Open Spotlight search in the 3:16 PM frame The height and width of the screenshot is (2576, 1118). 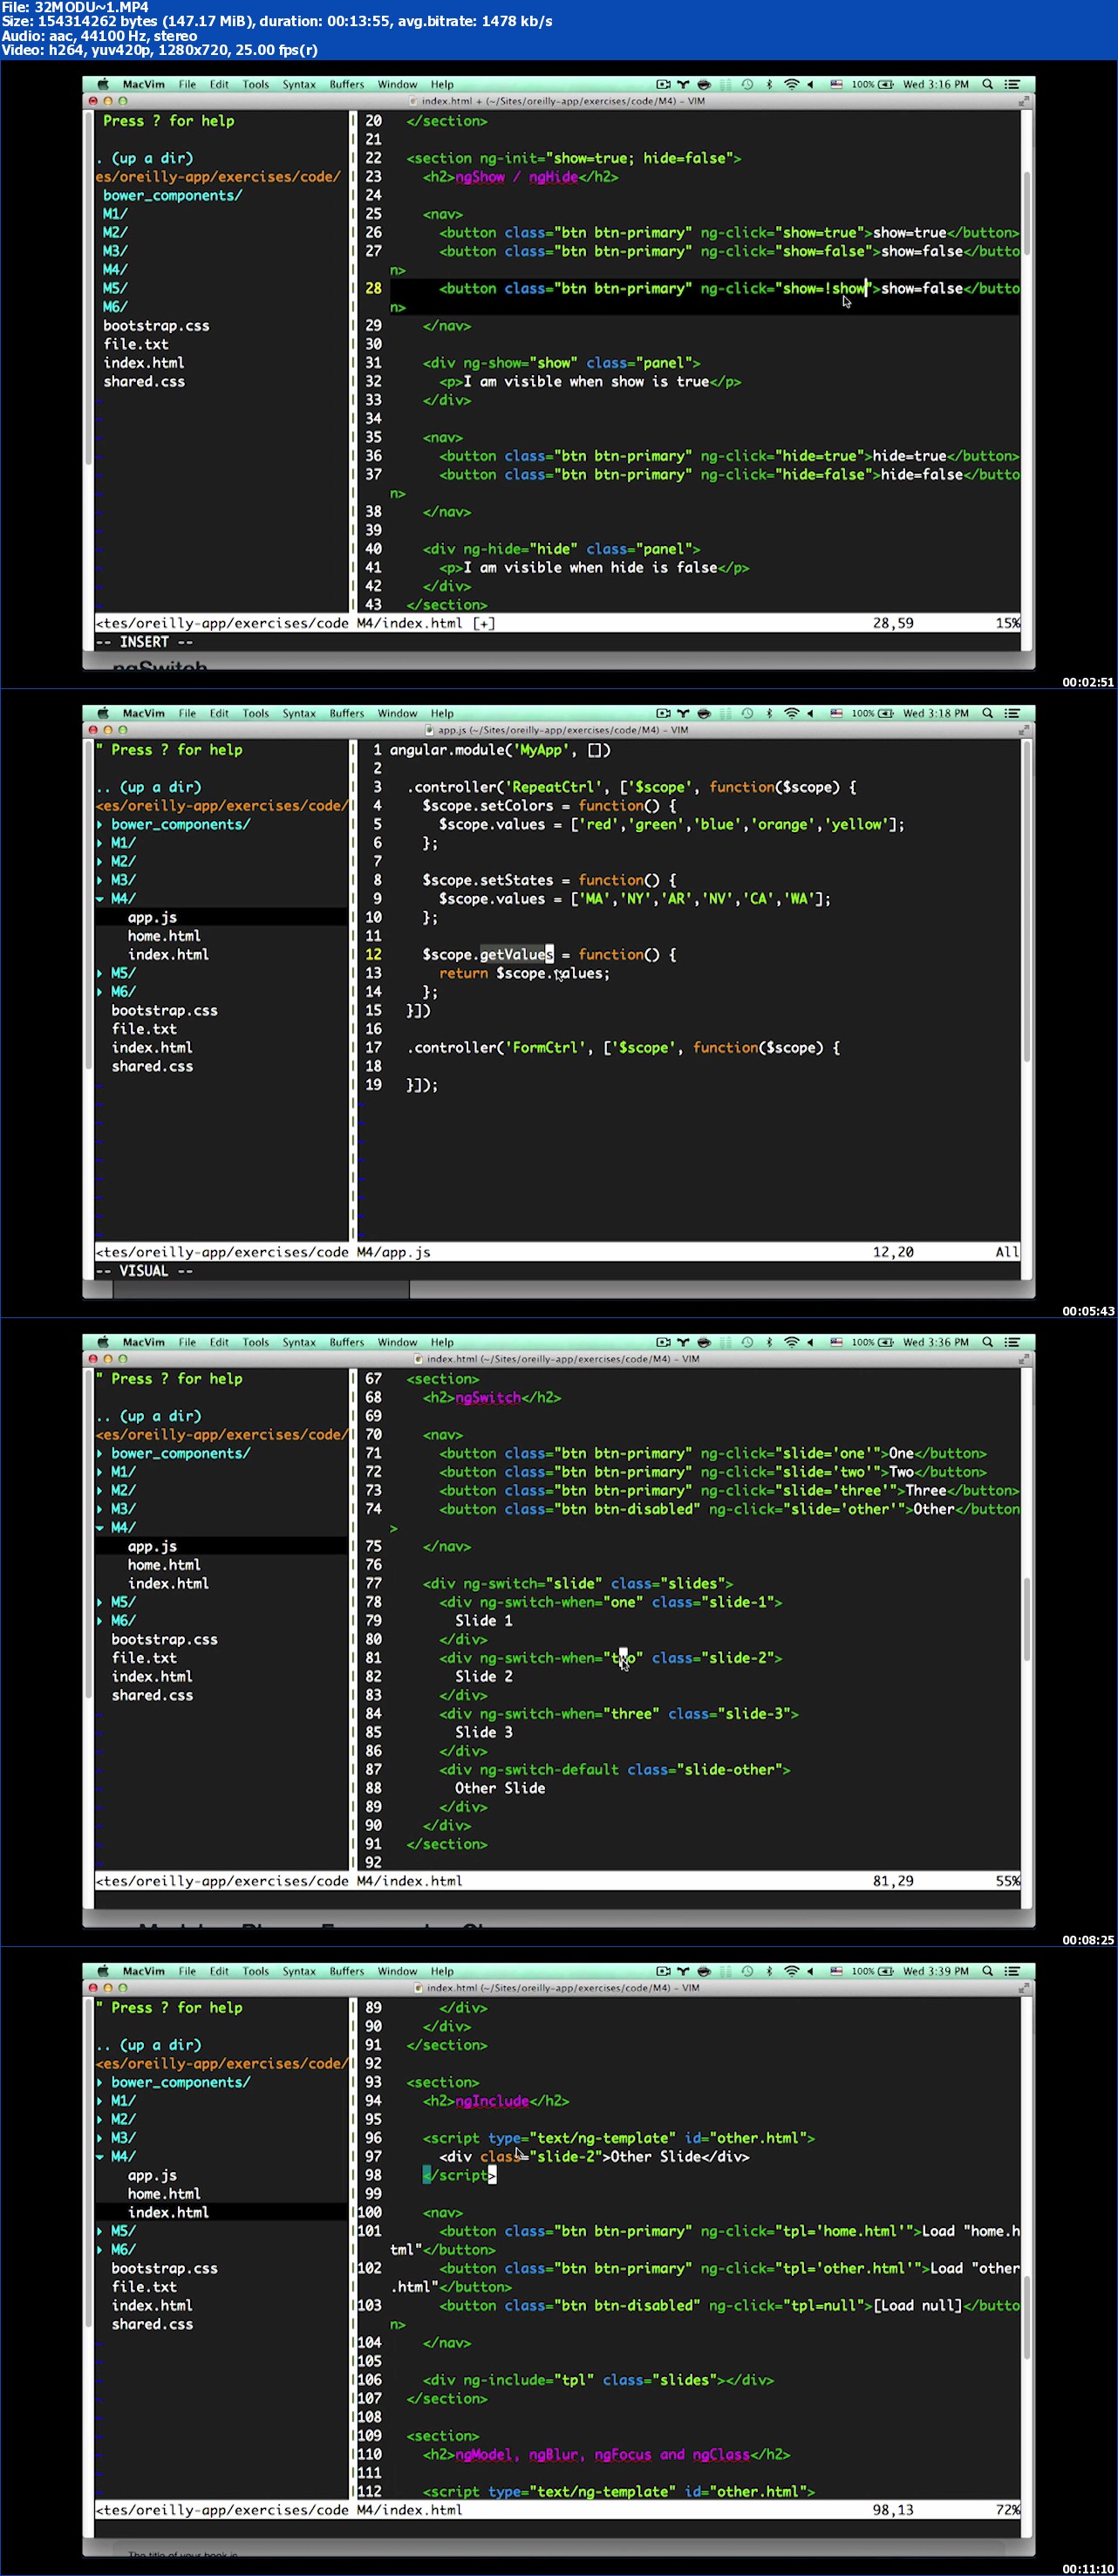click(987, 85)
